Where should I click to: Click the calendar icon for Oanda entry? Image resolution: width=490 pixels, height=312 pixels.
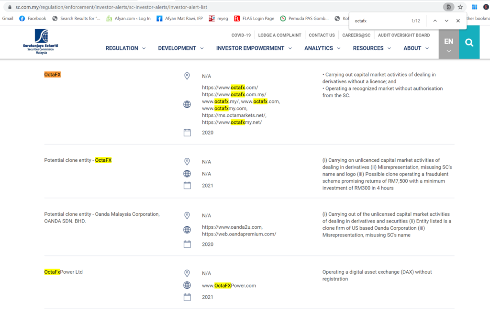tap(187, 244)
